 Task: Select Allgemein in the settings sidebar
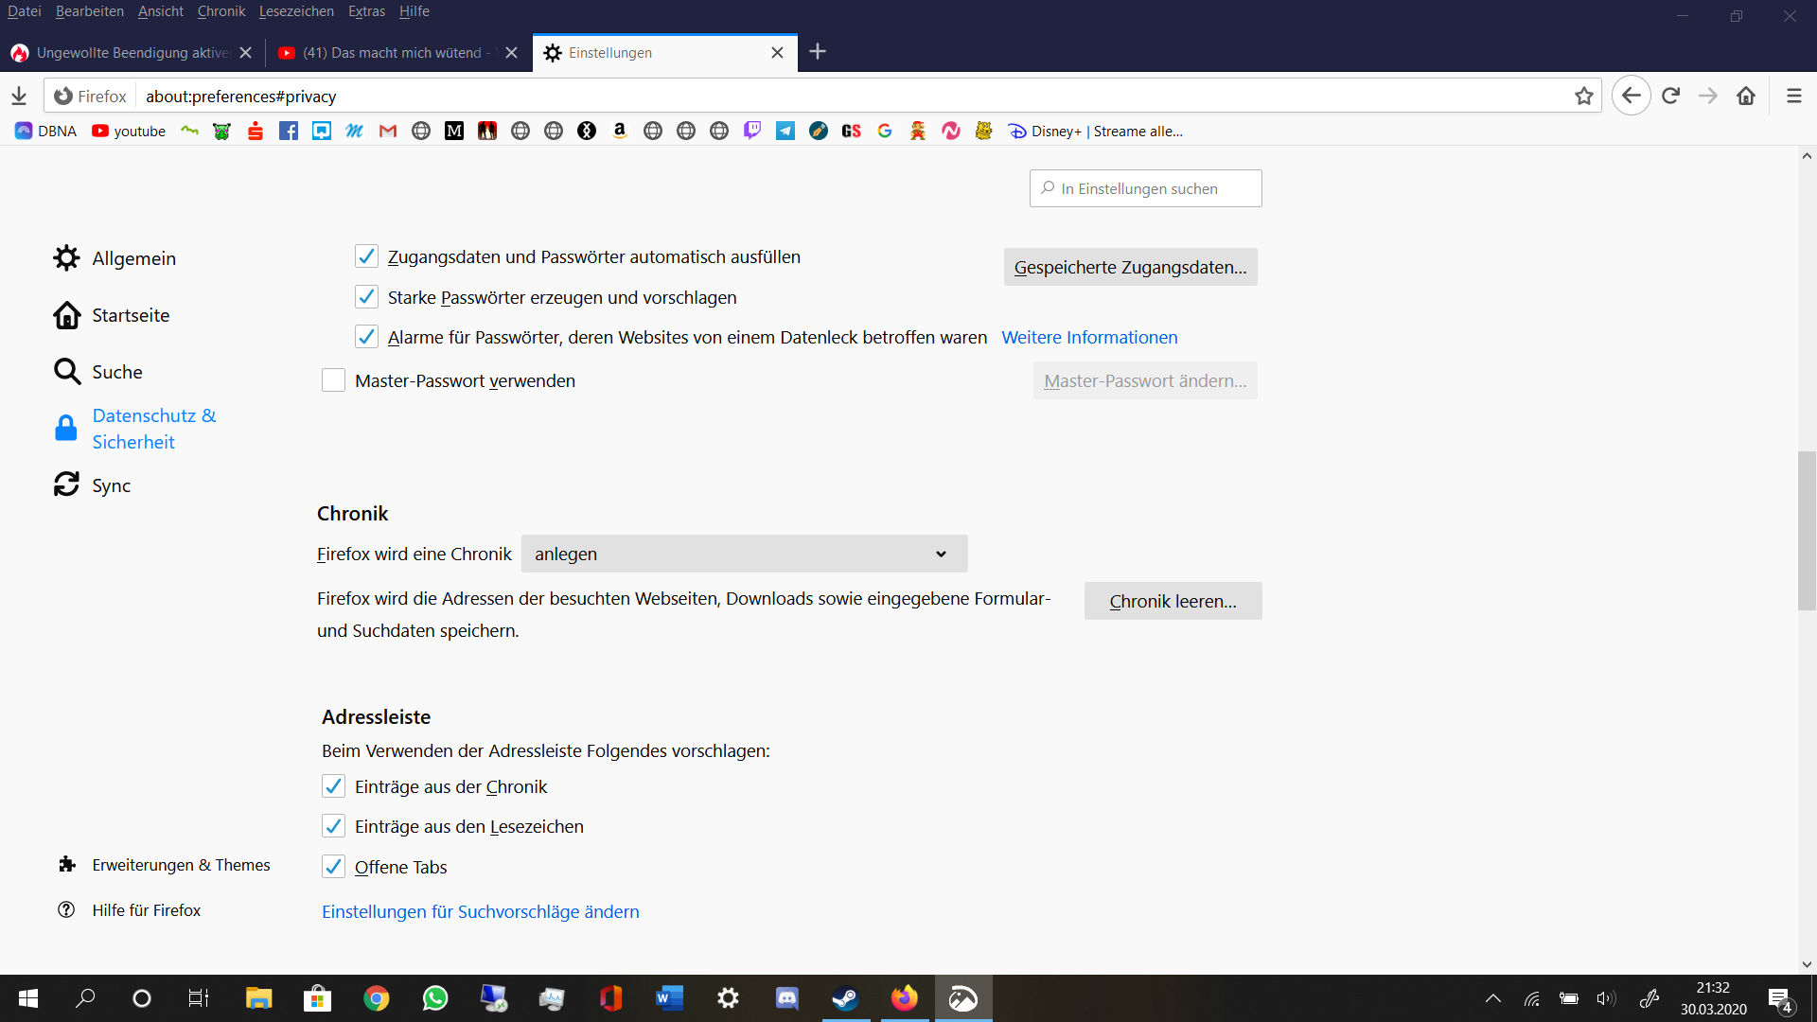[133, 258]
